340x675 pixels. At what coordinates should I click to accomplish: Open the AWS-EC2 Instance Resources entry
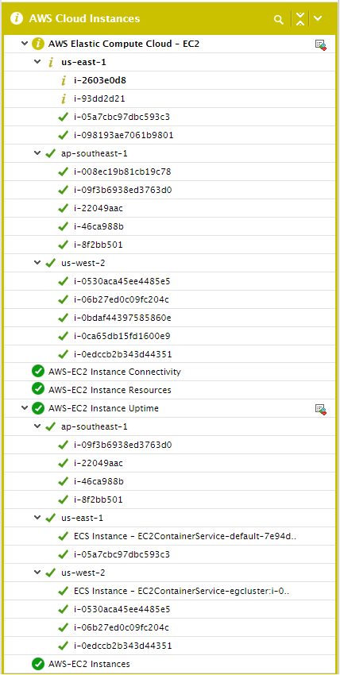click(110, 390)
